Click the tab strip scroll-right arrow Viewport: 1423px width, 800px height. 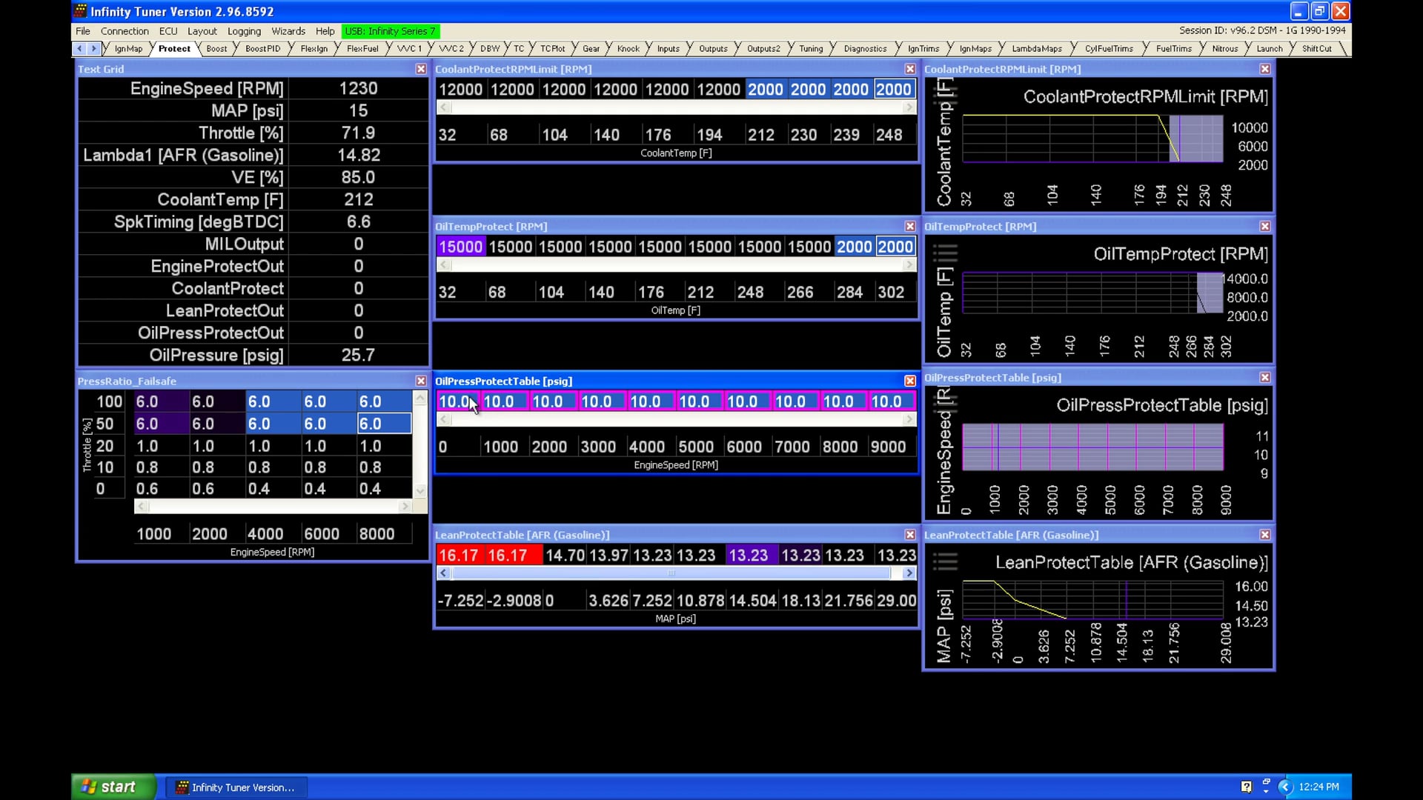point(94,49)
